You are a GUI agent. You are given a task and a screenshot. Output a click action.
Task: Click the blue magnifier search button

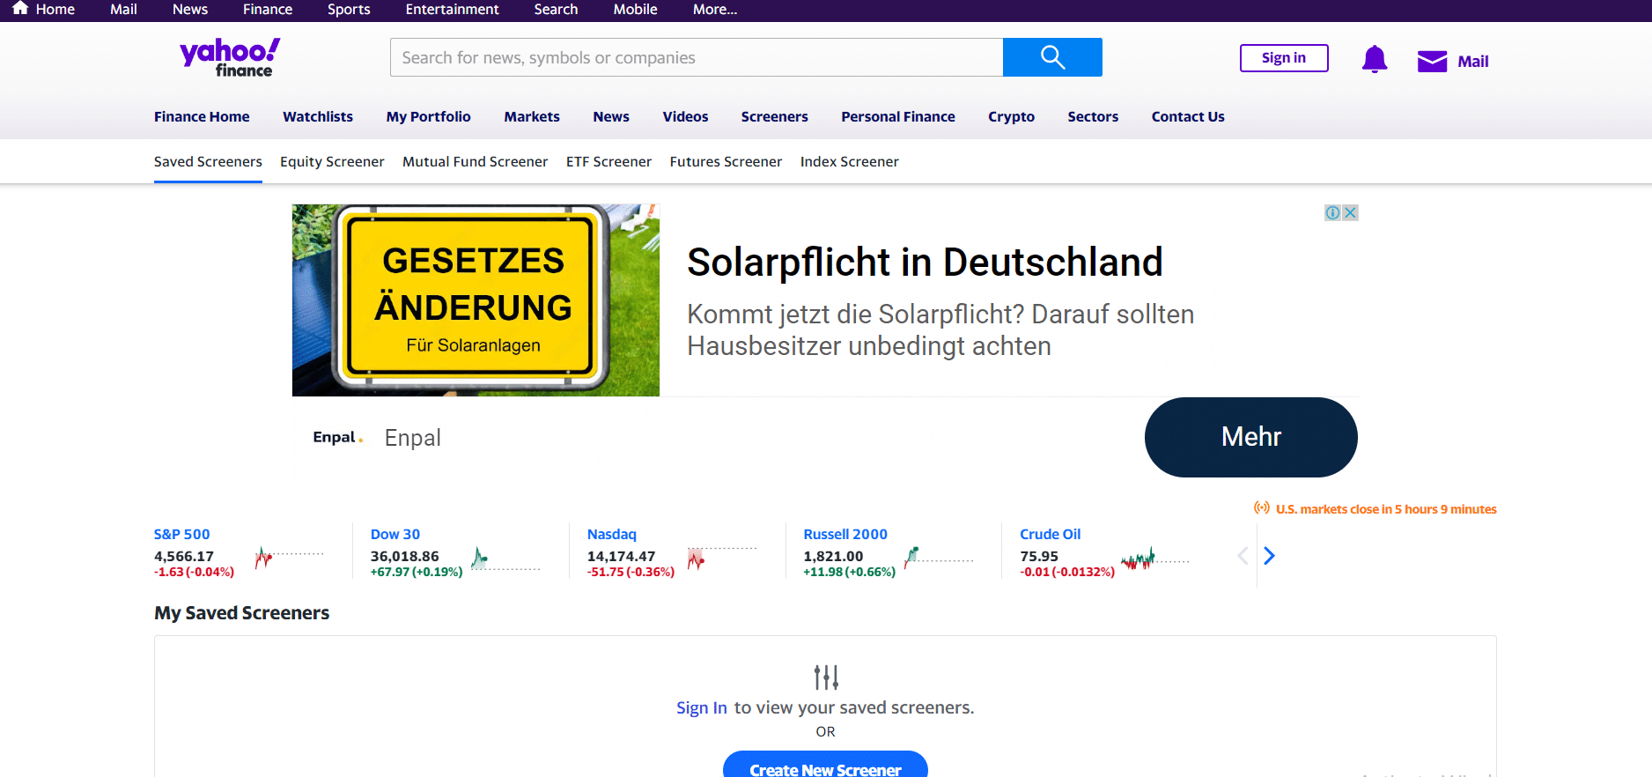1052,57
